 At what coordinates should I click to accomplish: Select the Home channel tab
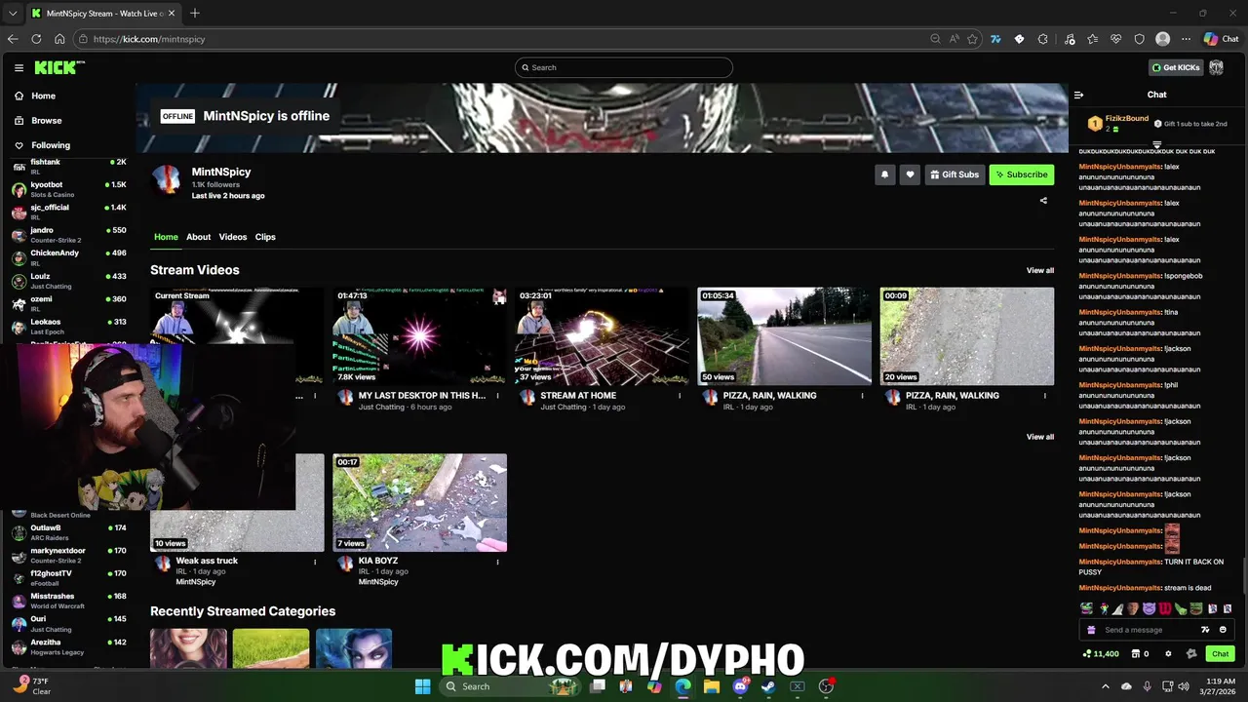pyautogui.click(x=166, y=237)
